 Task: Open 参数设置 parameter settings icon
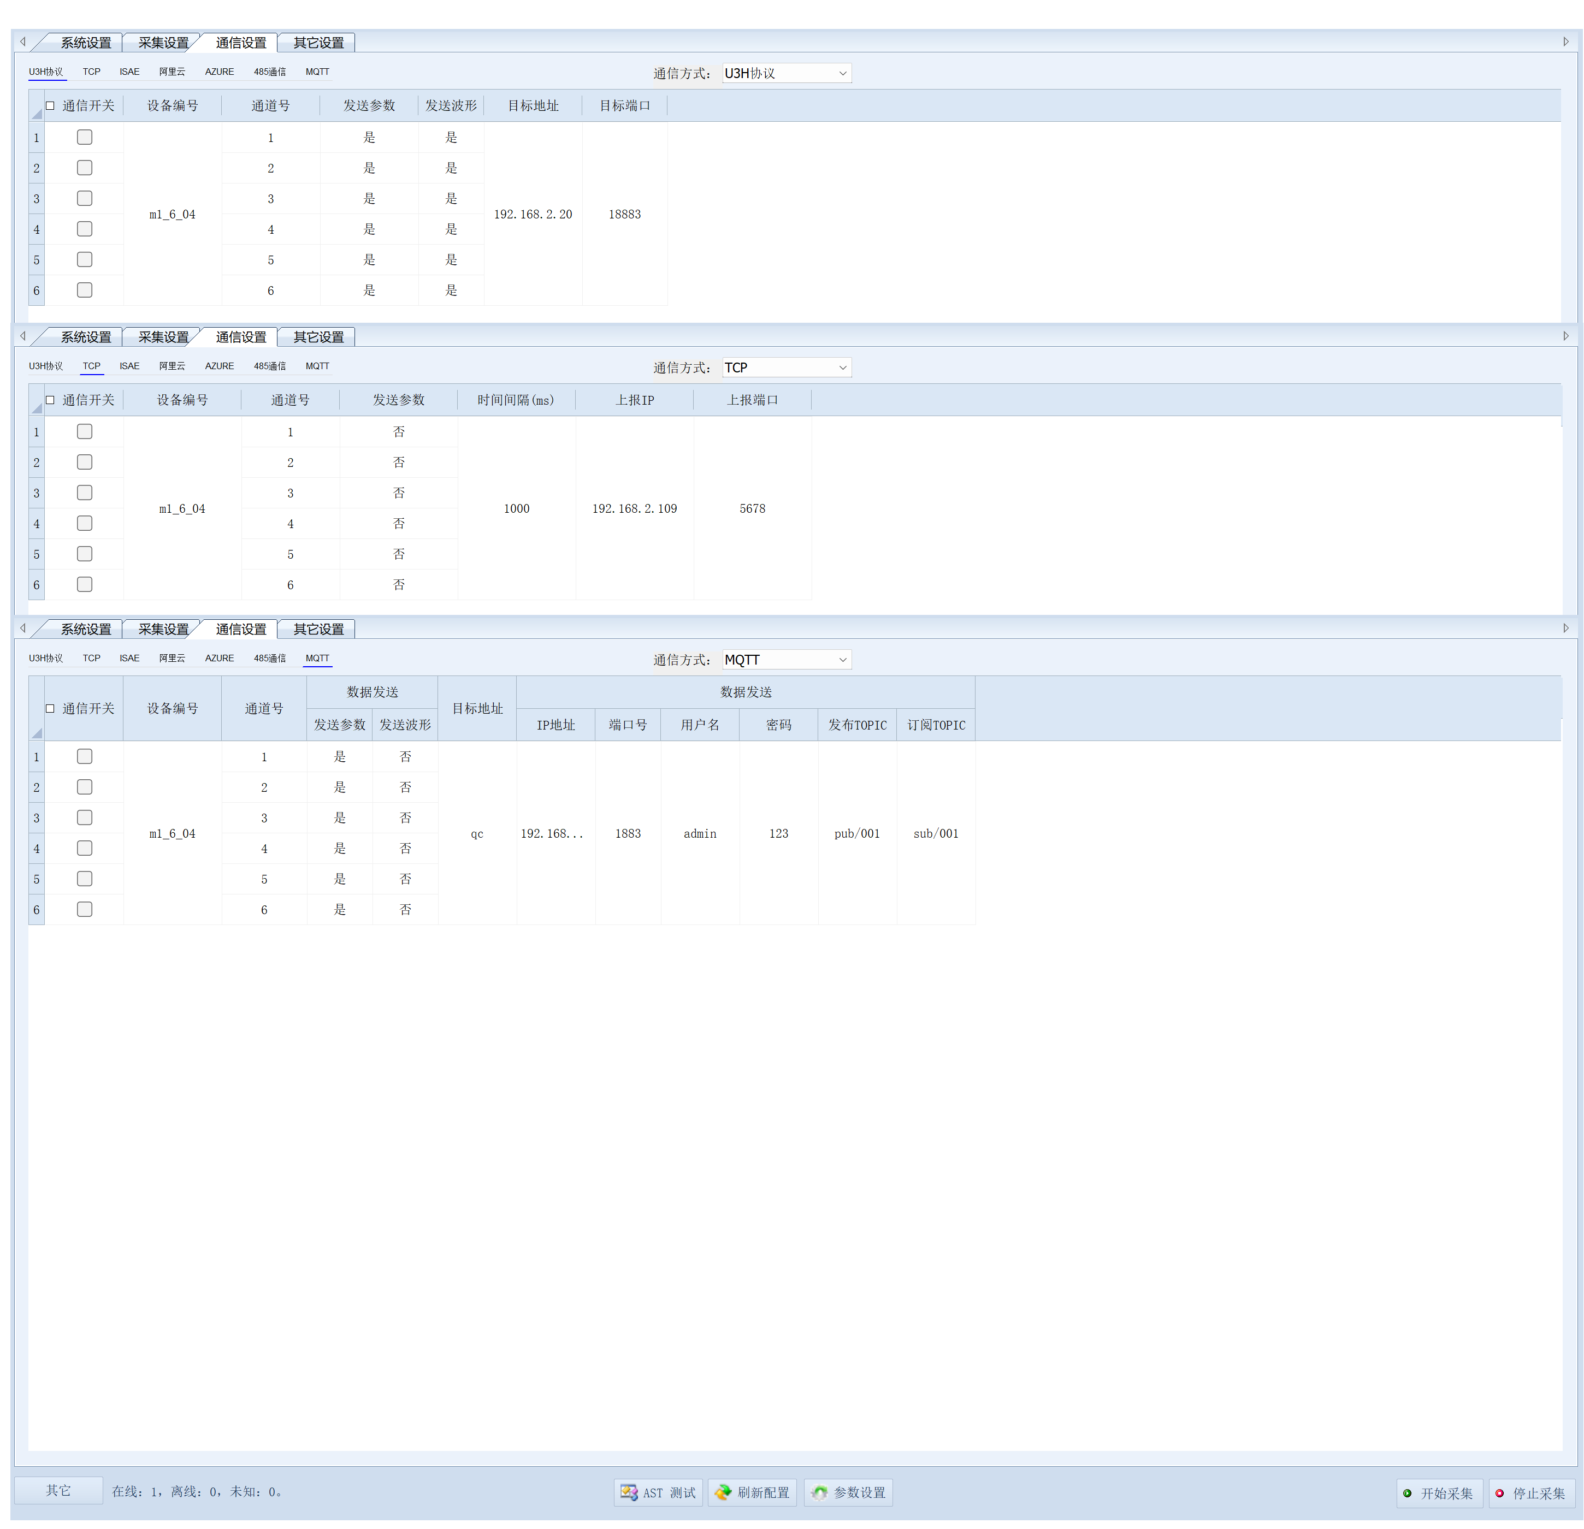819,1492
